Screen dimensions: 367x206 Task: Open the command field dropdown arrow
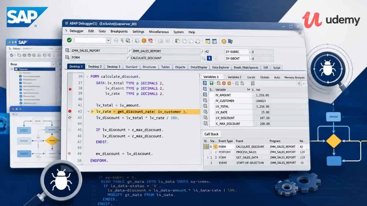(108, 40)
